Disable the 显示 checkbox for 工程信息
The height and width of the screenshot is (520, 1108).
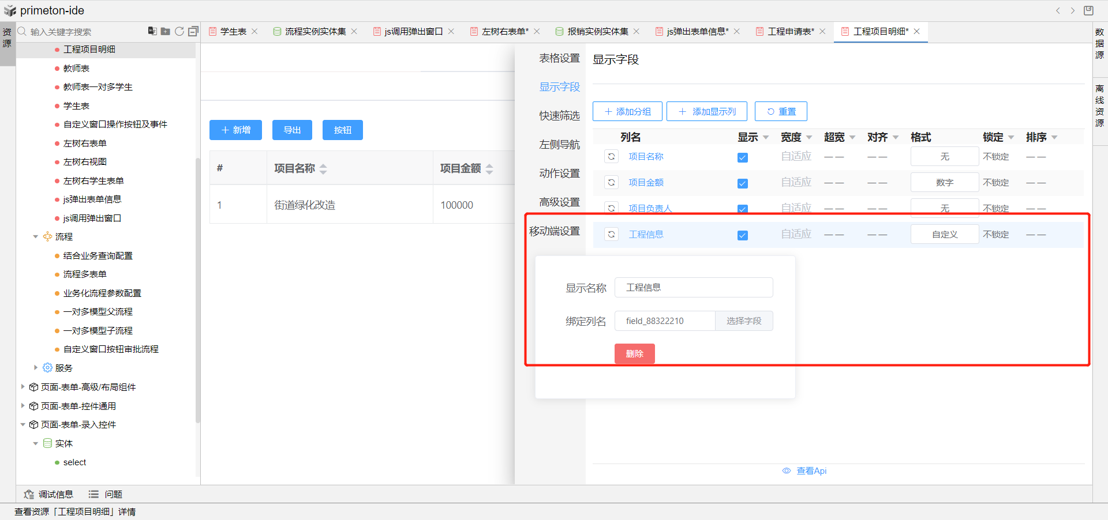pos(743,235)
